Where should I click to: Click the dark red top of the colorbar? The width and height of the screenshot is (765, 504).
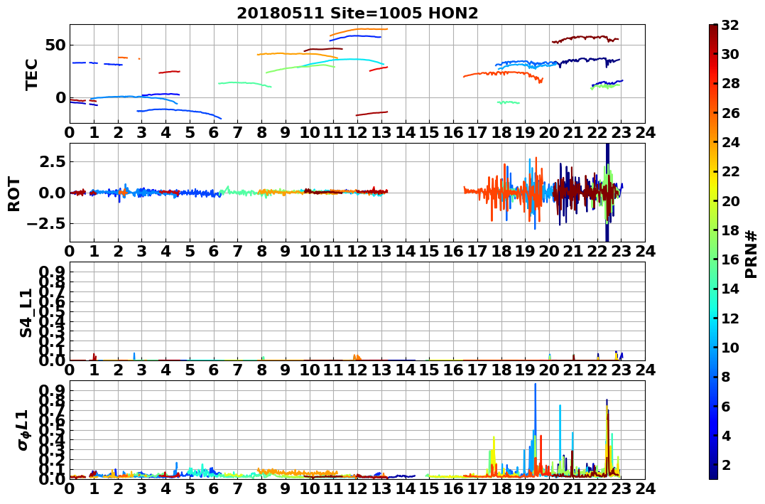pyautogui.click(x=713, y=28)
